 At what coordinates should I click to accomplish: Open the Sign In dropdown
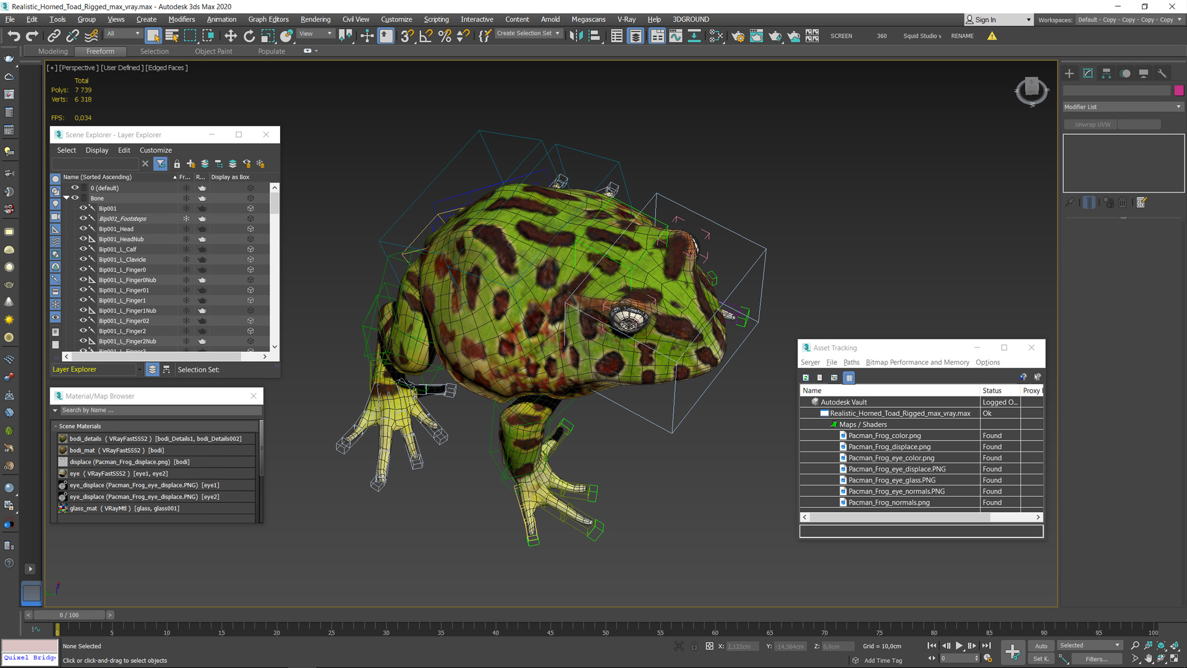[998, 20]
